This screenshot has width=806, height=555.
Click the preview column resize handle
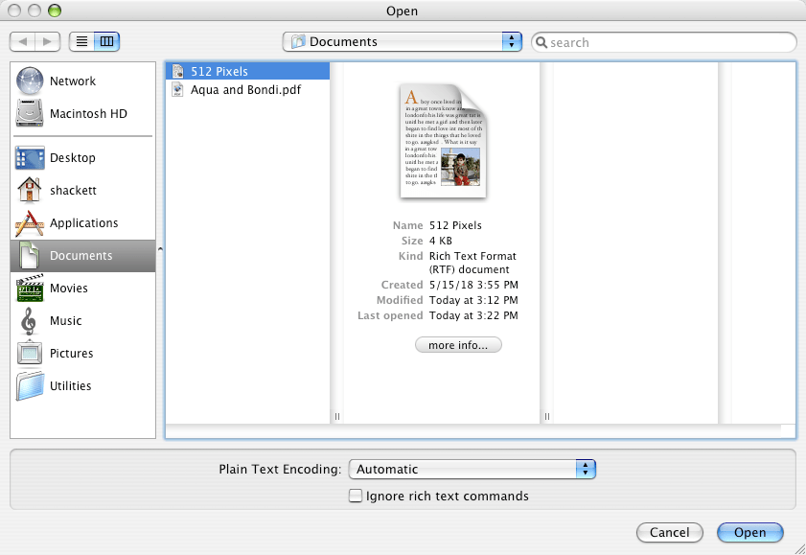click(x=547, y=416)
